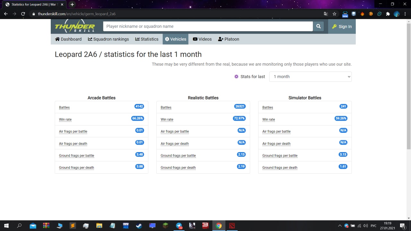Image resolution: width=411 pixels, height=231 pixels.
Task: Click the extension with the blue new badge
Action: pos(345,14)
